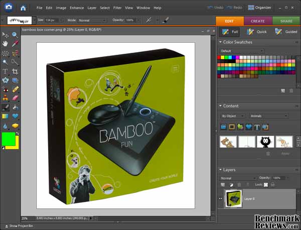The image size is (301, 230).
Task: Select the Zoom magnifier tool
Action: click(15, 35)
